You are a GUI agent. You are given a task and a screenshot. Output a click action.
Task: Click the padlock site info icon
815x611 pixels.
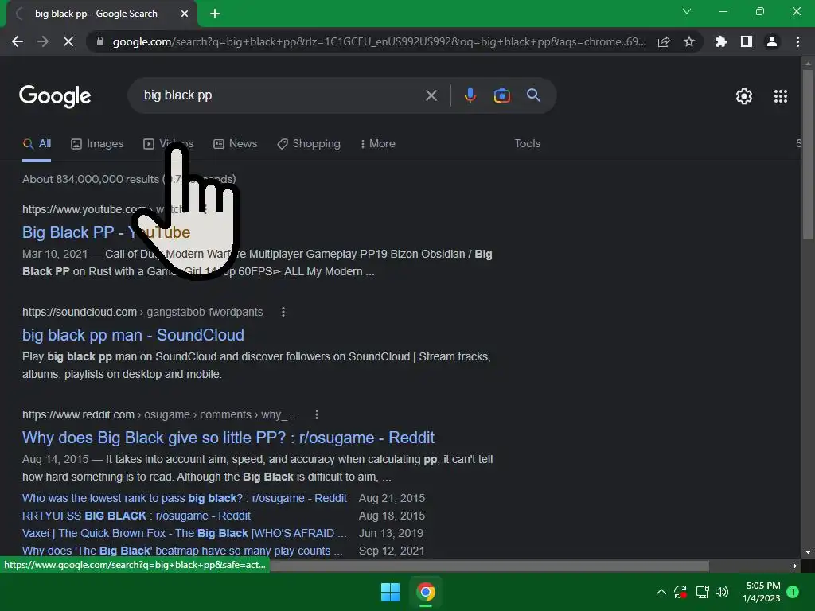point(100,41)
